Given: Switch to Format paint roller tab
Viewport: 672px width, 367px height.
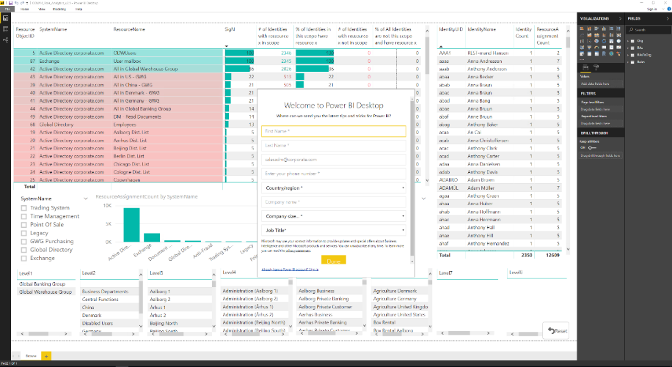Looking at the screenshot, I should pos(596,67).
